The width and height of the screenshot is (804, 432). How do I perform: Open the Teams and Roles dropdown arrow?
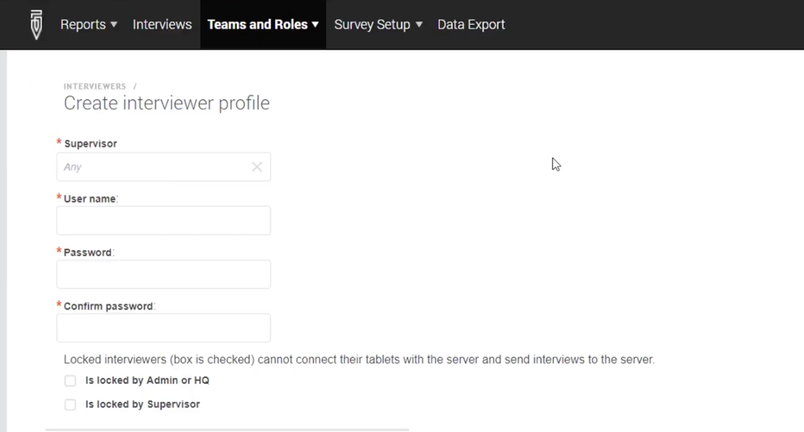315,24
